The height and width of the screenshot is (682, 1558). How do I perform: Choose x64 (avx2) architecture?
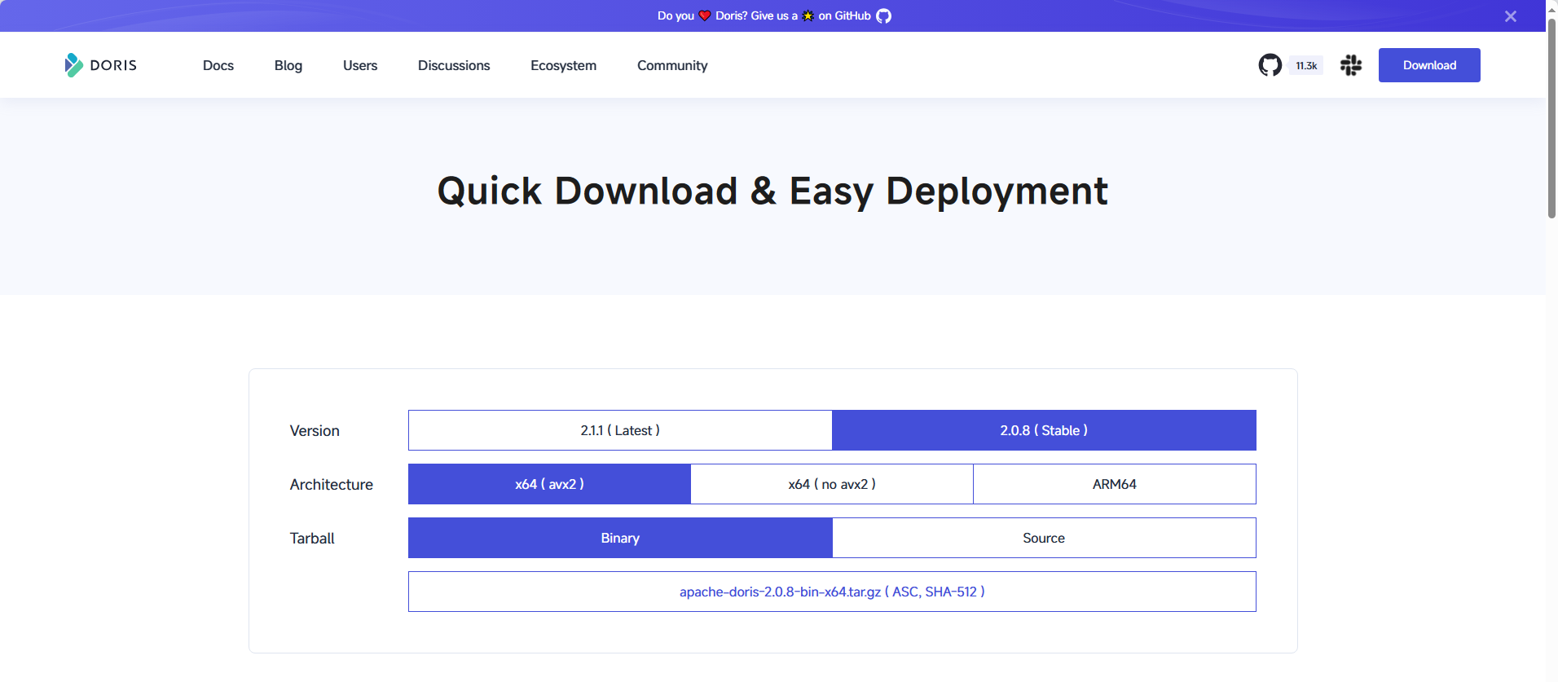(549, 484)
